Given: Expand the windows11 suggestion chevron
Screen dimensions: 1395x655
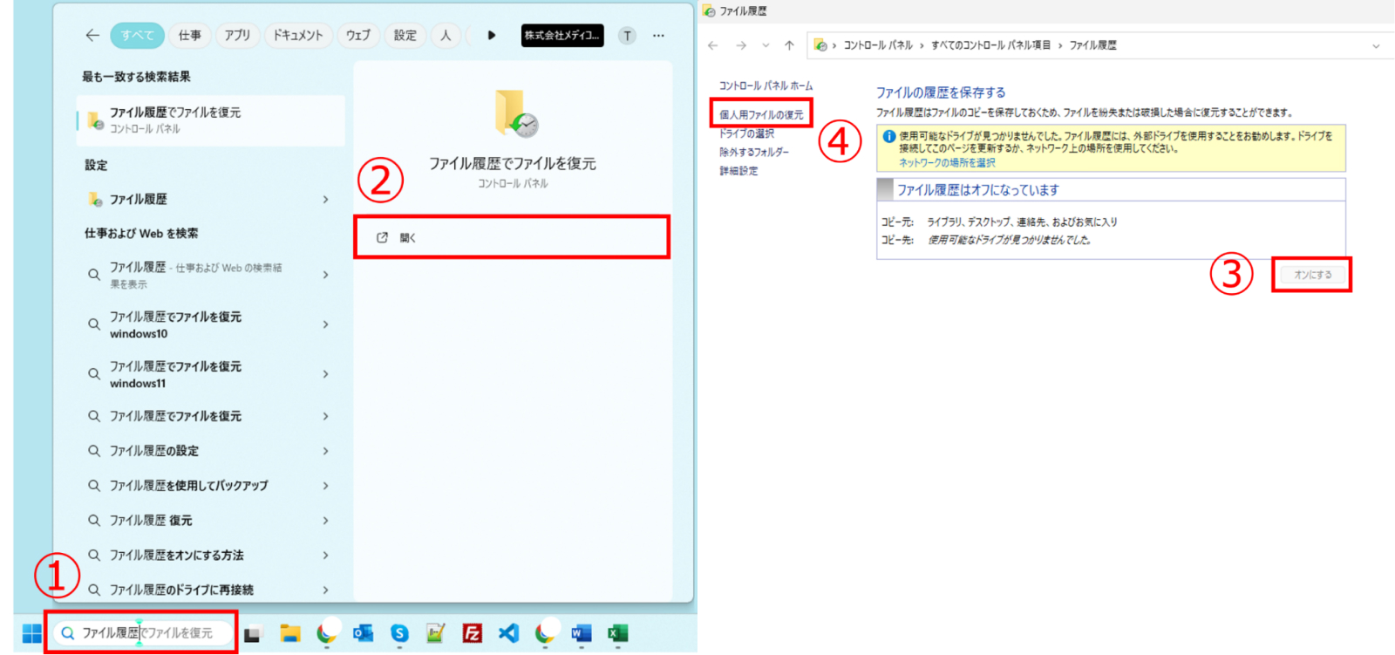Looking at the screenshot, I should pos(325,374).
